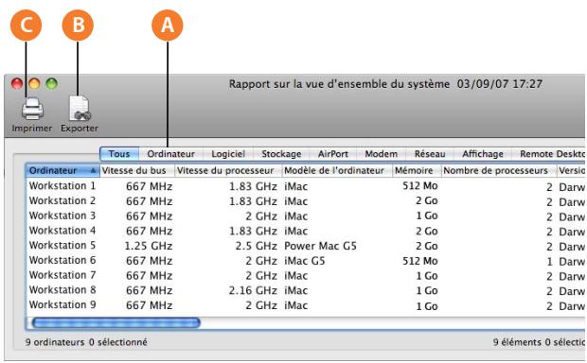Sort by the Ordinateur column header
This screenshot has width=587, height=363.
(x=62, y=170)
